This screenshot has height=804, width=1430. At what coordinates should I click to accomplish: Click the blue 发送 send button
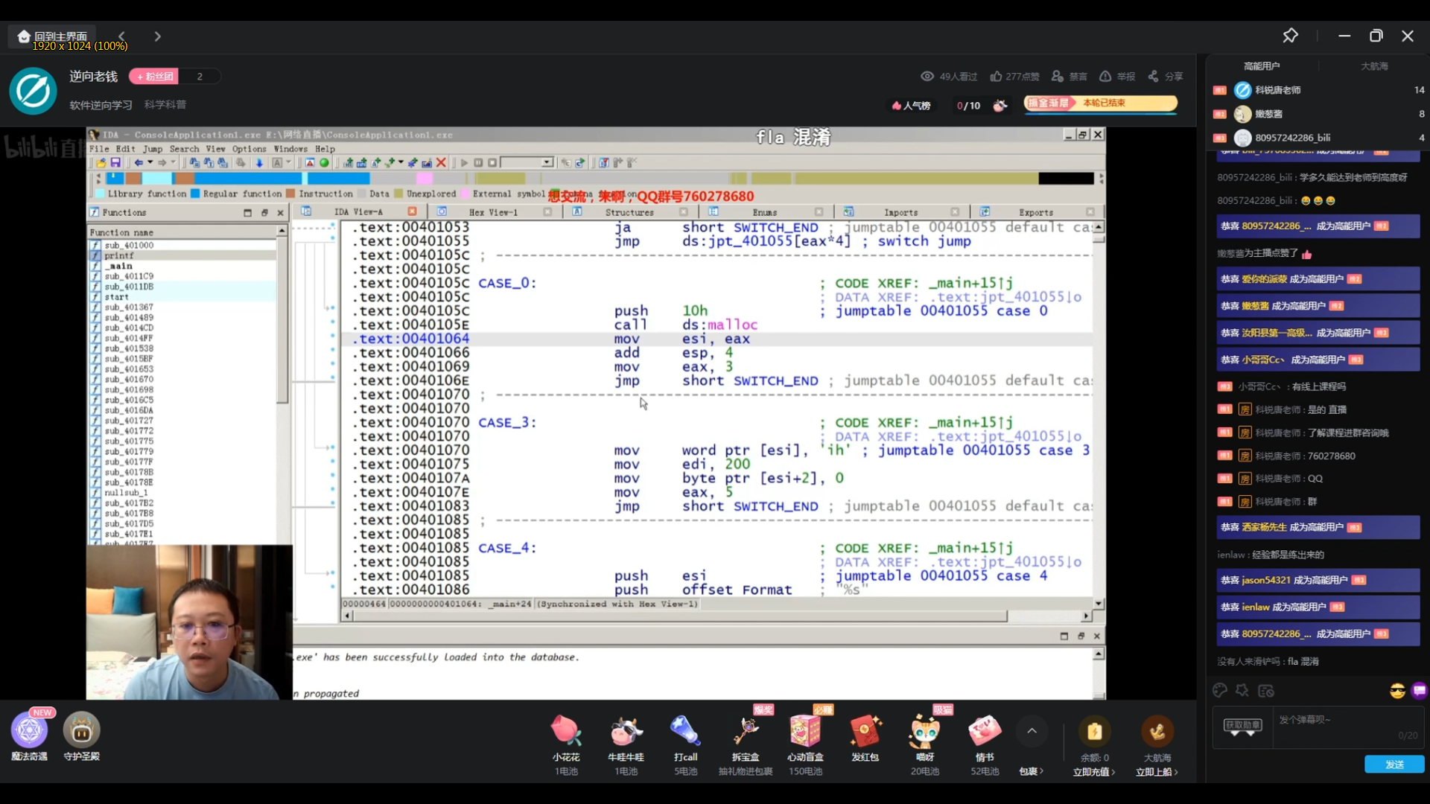pyautogui.click(x=1394, y=765)
